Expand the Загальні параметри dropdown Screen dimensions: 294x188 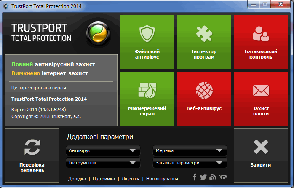[x=190, y=163]
